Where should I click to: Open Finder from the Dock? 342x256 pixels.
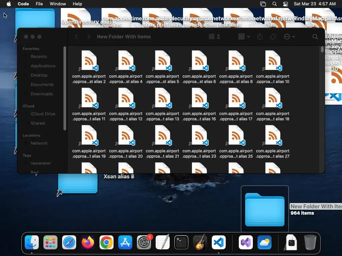32,242
